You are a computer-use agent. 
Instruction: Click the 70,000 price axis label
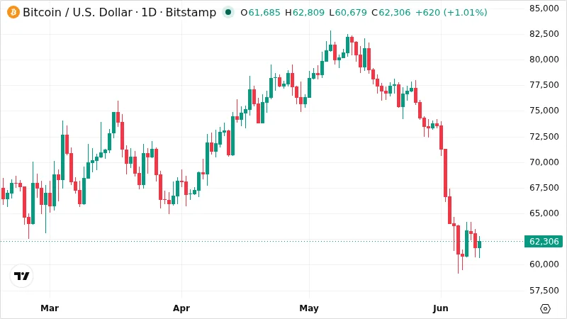[544, 162]
